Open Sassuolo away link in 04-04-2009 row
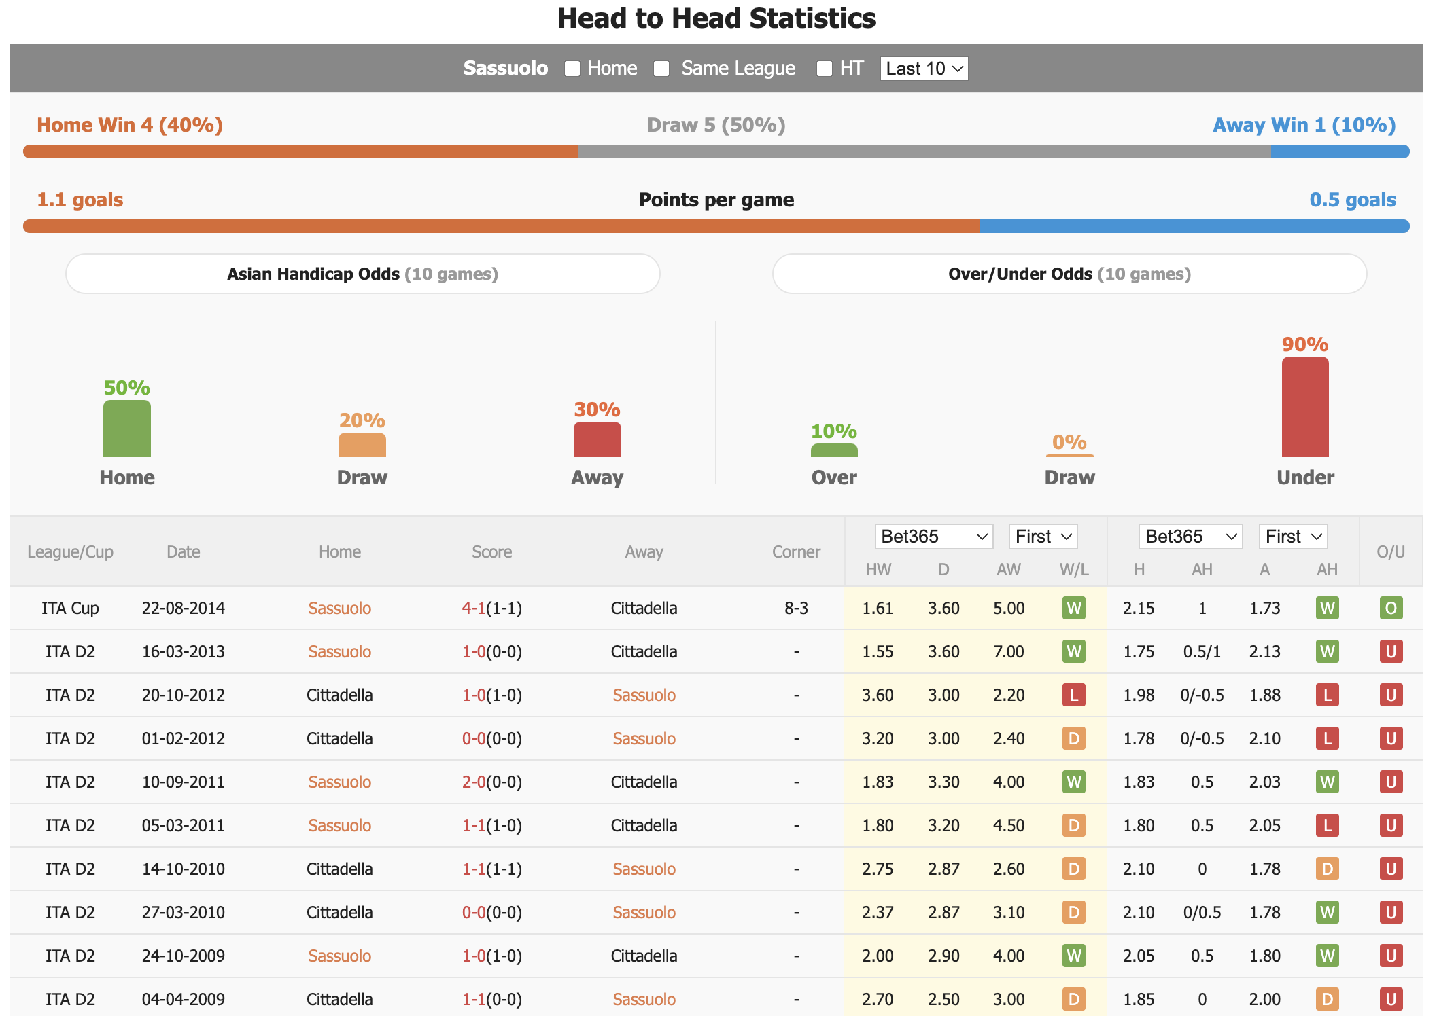Screen dimensions: 1437x1016 point(644,999)
